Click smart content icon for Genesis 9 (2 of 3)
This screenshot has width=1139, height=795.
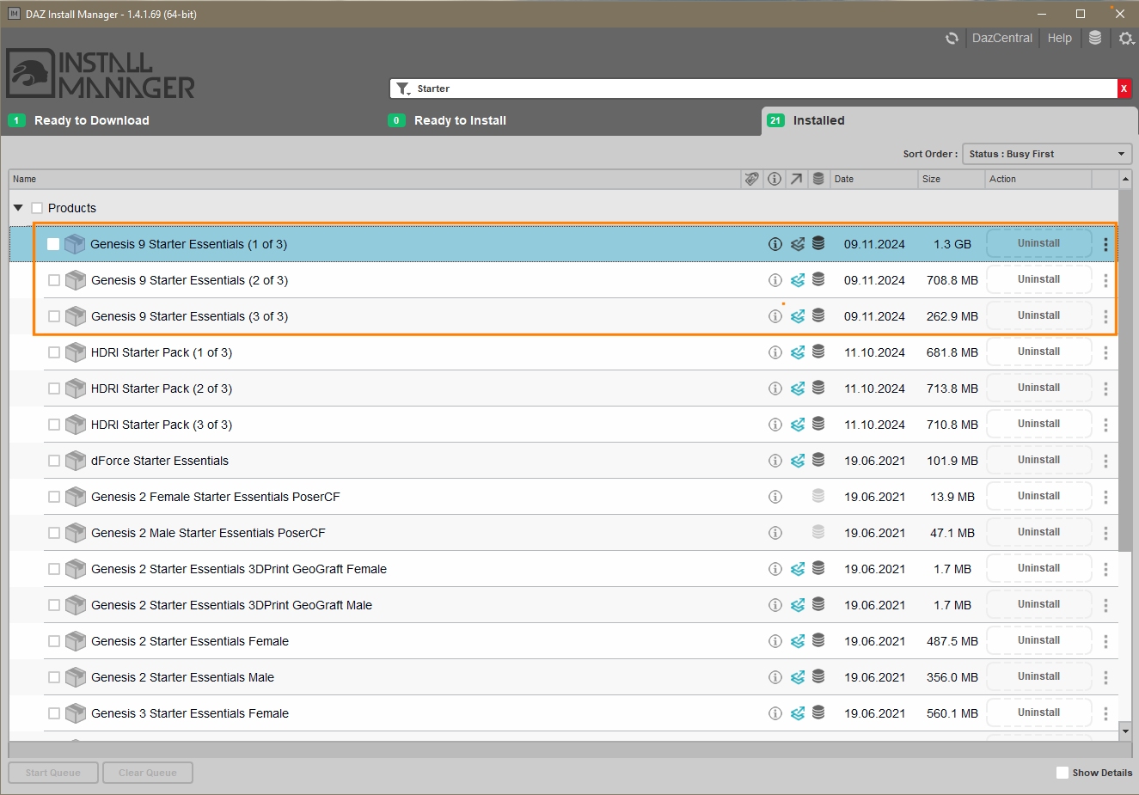(x=798, y=280)
